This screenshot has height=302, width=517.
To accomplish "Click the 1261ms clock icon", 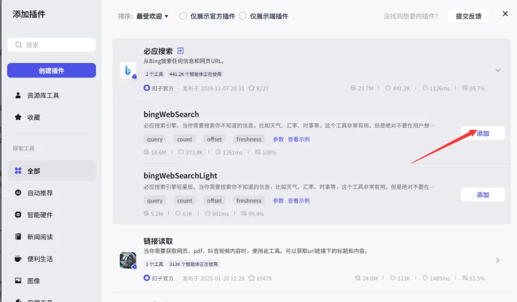I will tap(218, 152).
